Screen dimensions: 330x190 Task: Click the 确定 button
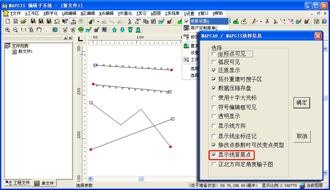click(301, 103)
